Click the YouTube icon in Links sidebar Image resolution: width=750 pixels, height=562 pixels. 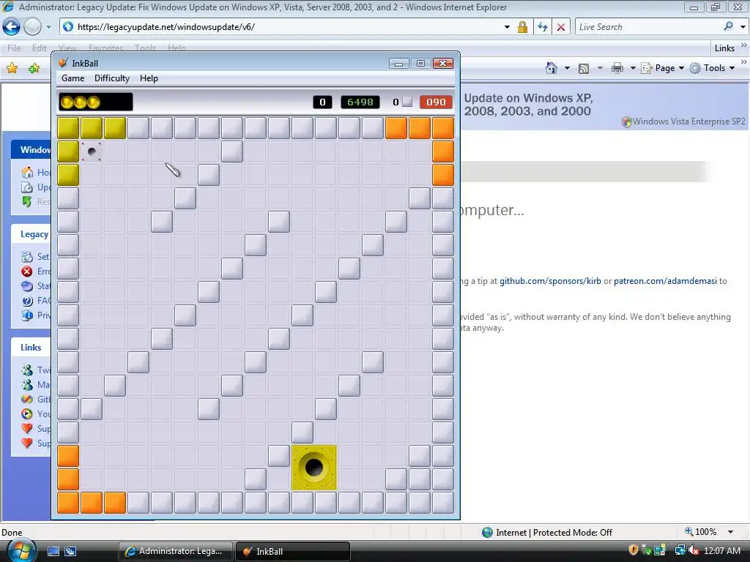pyautogui.click(x=27, y=414)
